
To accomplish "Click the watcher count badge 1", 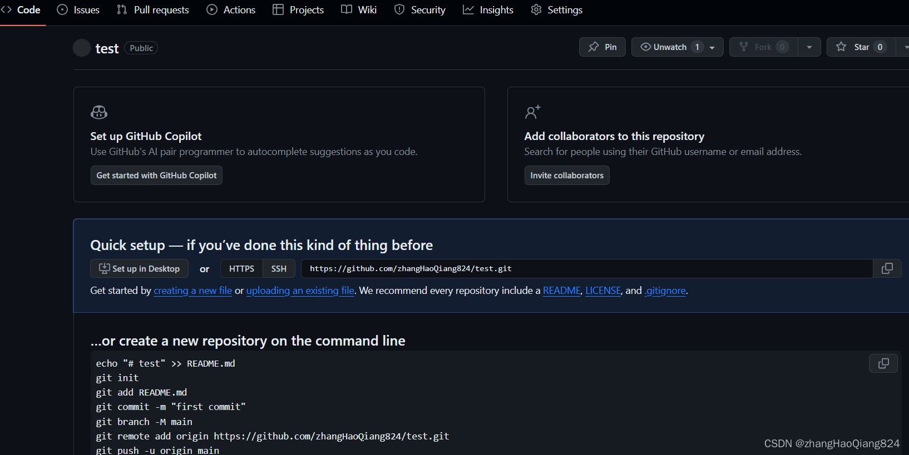I will tap(697, 47).
